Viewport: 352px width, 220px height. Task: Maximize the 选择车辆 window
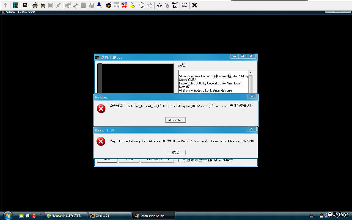pyautogui.click(x=242, y=56)
